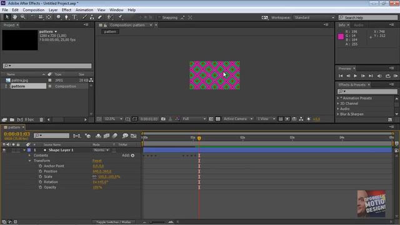This screenshot has height=225, width=400.
Task: Collapse the Transform property group
Action: (29, 161)
